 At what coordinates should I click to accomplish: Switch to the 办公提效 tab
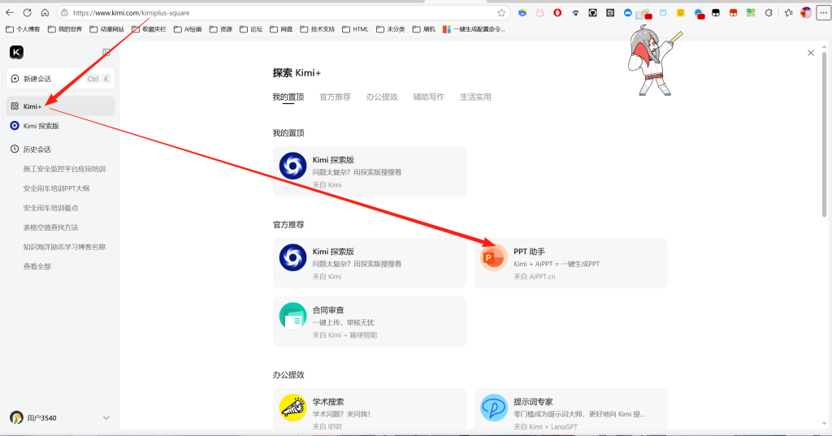tap(381, 97)
